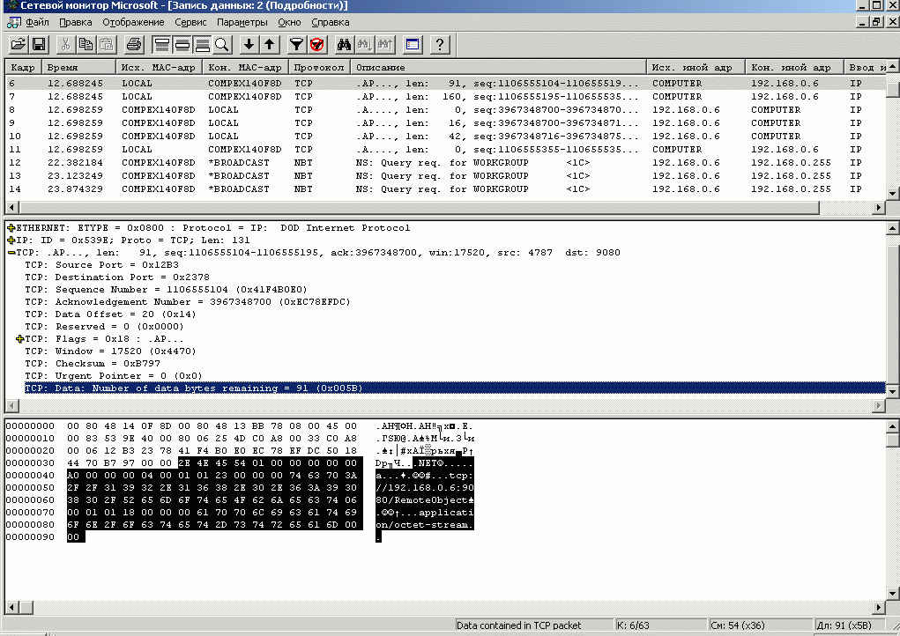The height and width of the screenshot is (636, 900).
Task: Click hex pane scroll down arrow
Action: (x=892, y=594)
